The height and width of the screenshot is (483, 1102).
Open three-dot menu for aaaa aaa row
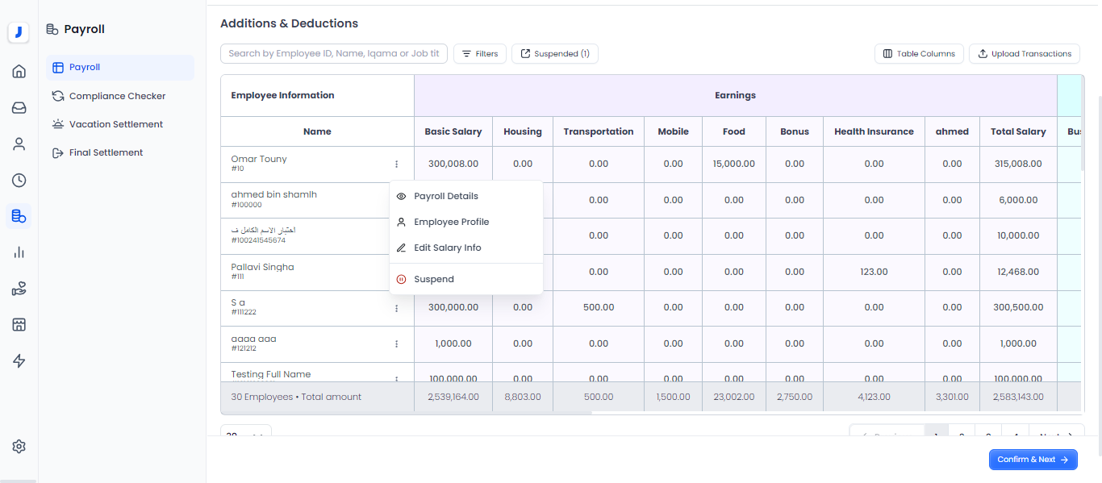tap(396, 344)
